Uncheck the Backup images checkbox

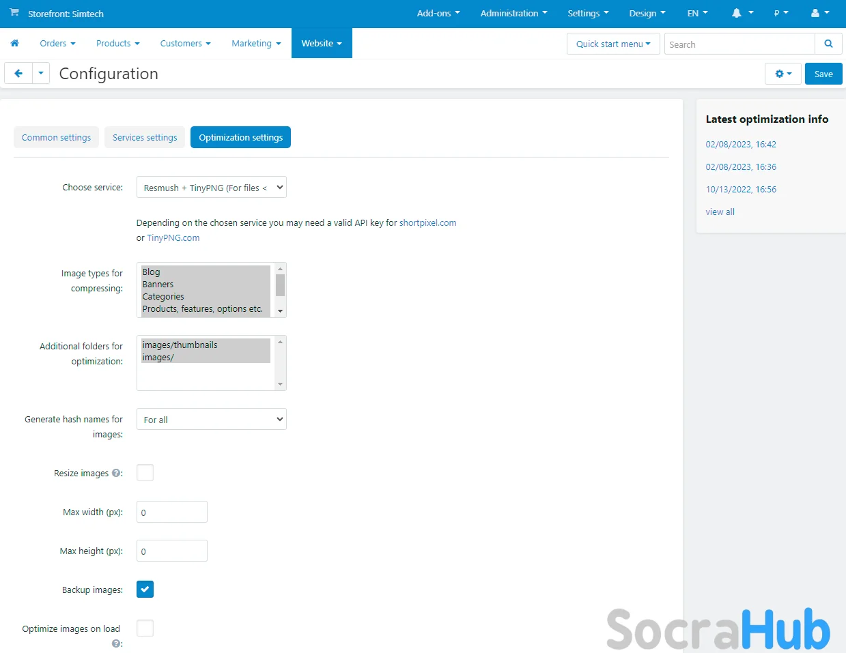tap(145, 590)
